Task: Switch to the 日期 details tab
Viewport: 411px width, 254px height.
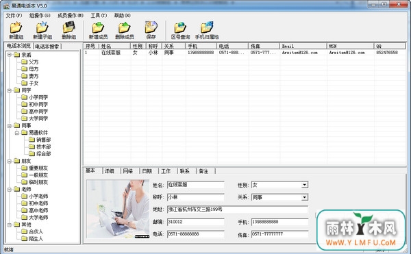Action: tap(147, 171)
